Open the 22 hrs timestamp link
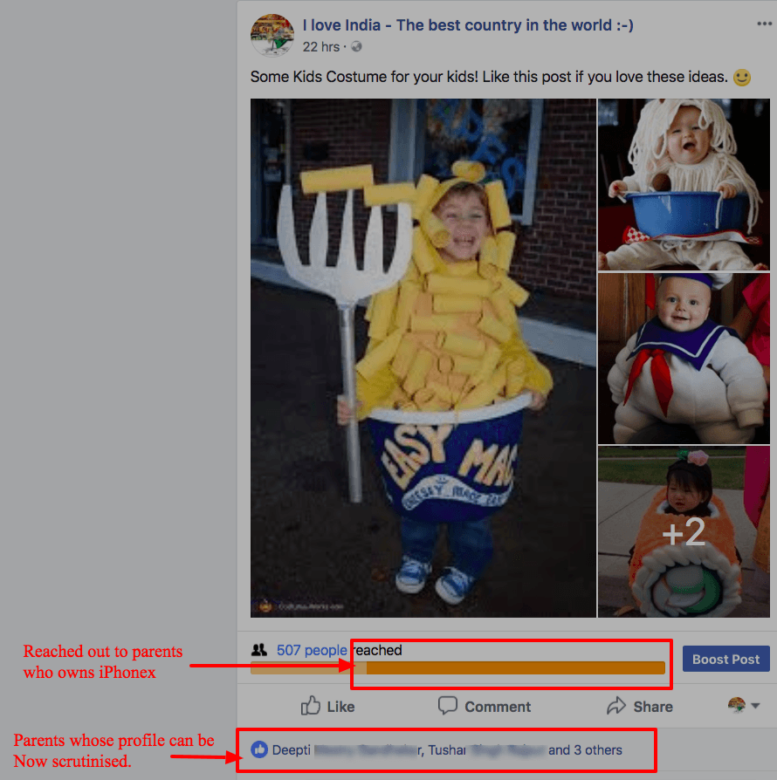The image size is (777, 780). (321, 47)
